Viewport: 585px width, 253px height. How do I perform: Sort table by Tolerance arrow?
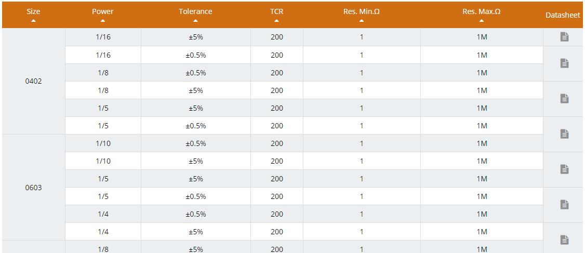point(195,21)
